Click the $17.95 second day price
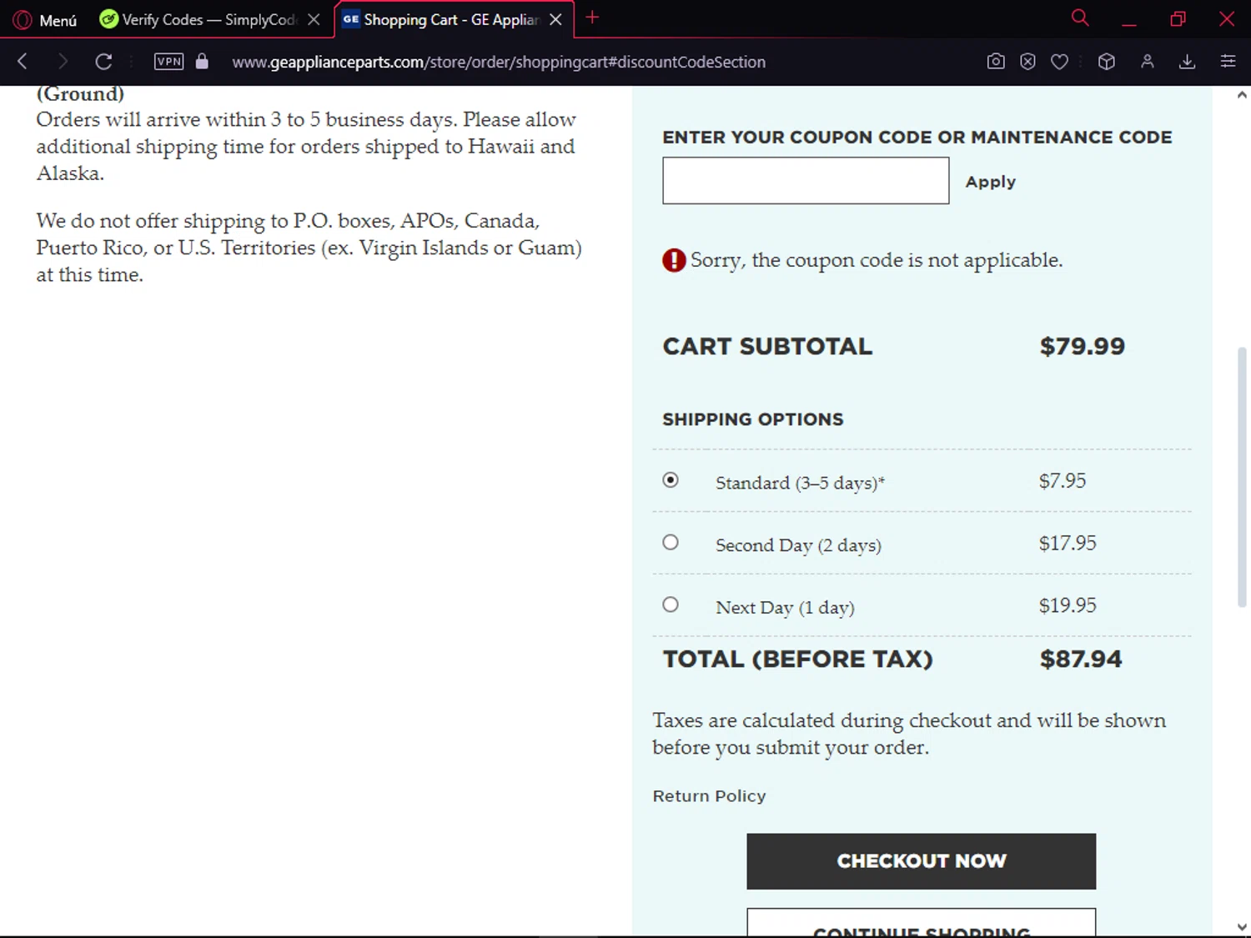This screenshot has width=1251, height=938. tap(1068, 544)
